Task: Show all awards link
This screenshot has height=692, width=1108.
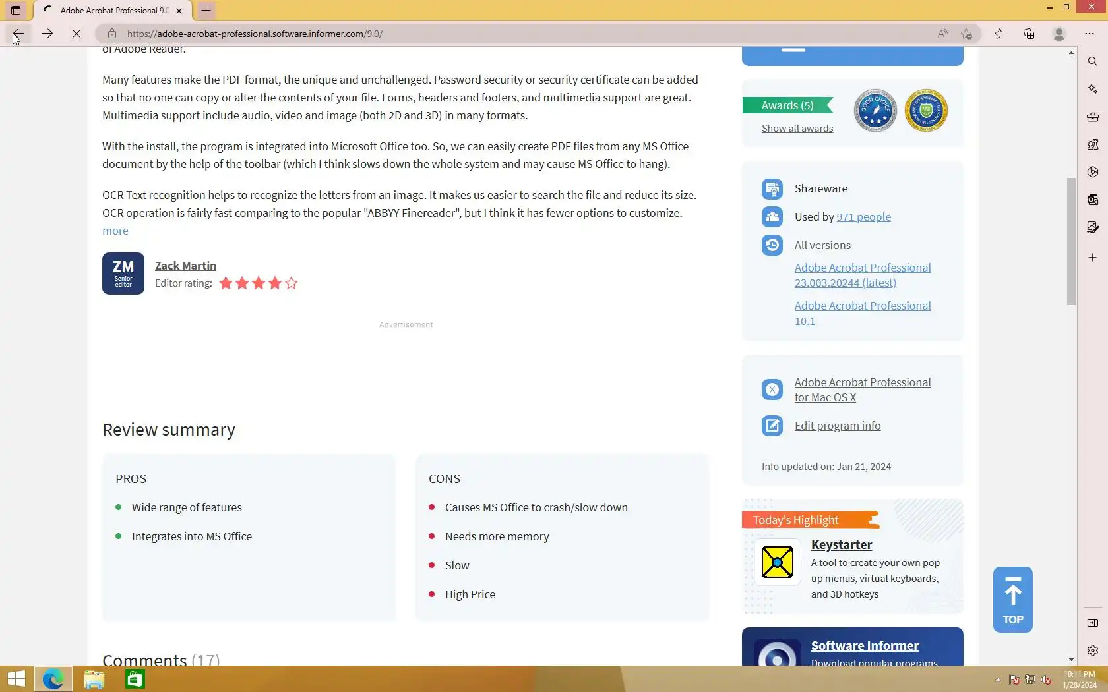Action: [x=797, y=129]
